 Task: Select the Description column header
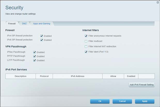coord(20,76)
